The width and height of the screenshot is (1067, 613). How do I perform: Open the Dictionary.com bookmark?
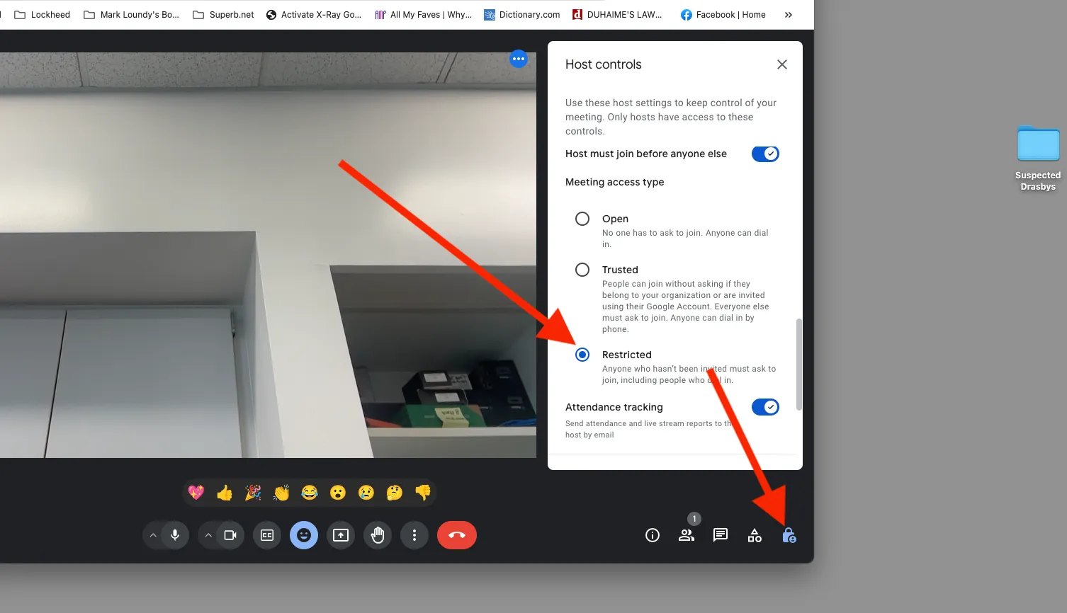522,15
